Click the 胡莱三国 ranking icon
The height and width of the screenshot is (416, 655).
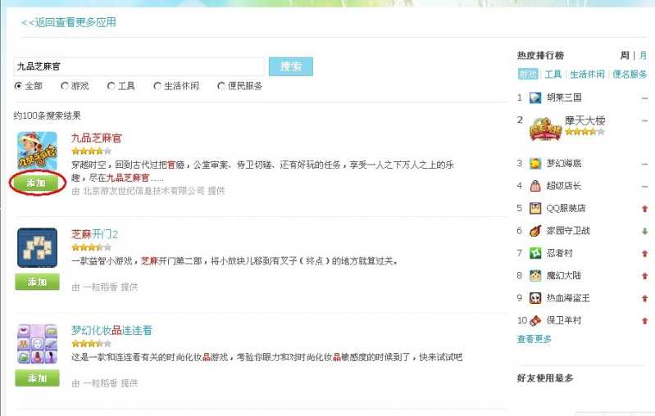click(x=535, y=97)
